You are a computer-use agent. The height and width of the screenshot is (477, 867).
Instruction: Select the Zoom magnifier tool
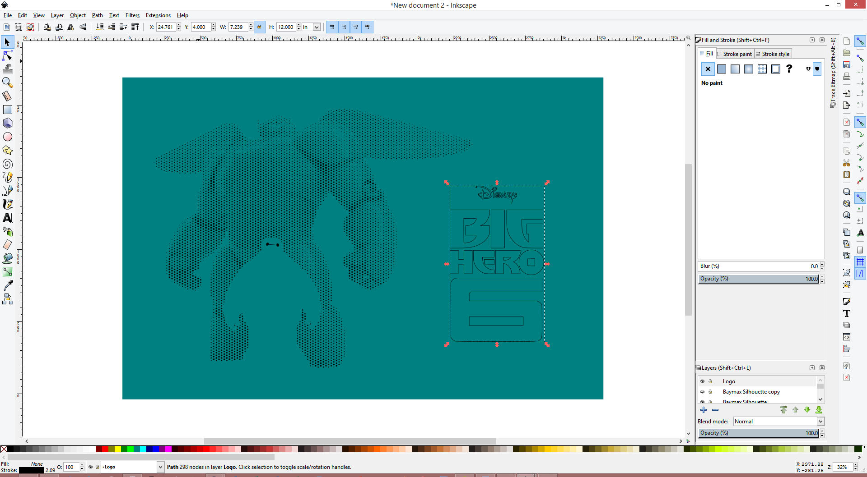tap(8, 83)
